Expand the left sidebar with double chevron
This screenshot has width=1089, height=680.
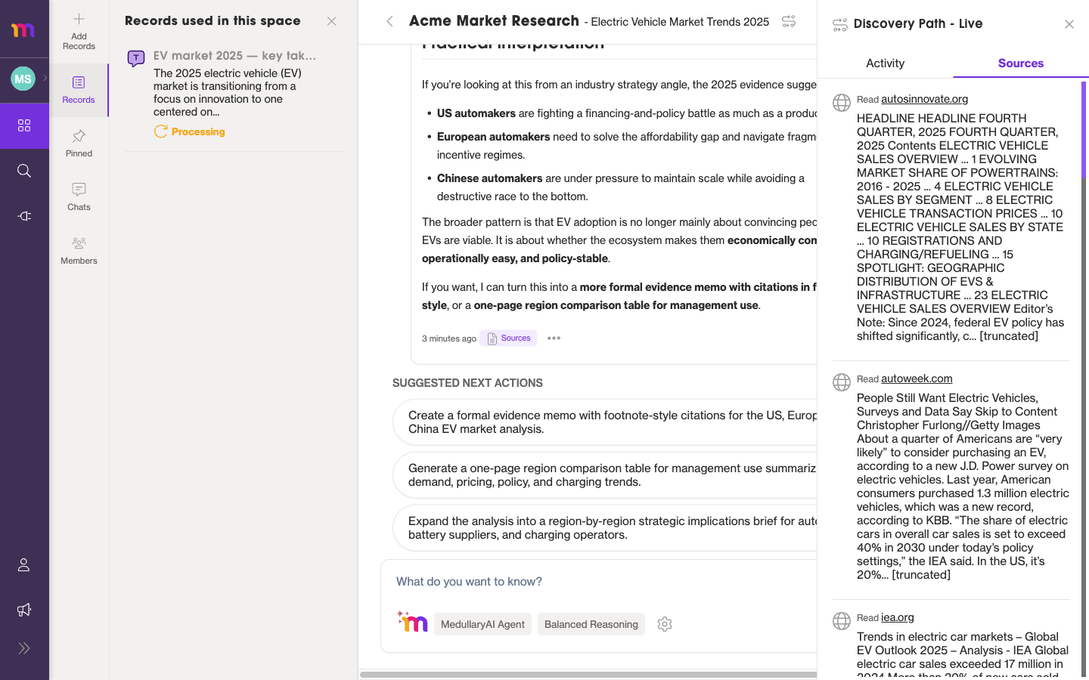24,648
